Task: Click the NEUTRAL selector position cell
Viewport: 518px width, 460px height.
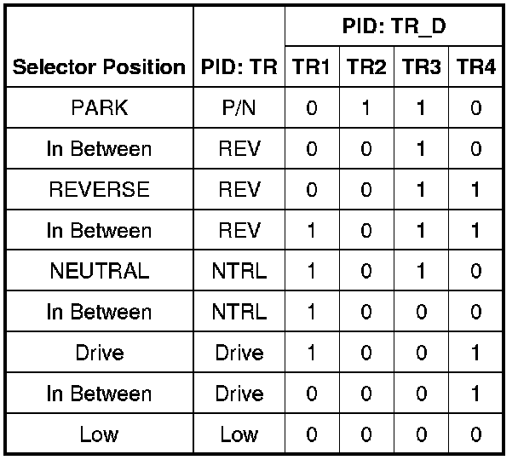Action: [99, 272]
